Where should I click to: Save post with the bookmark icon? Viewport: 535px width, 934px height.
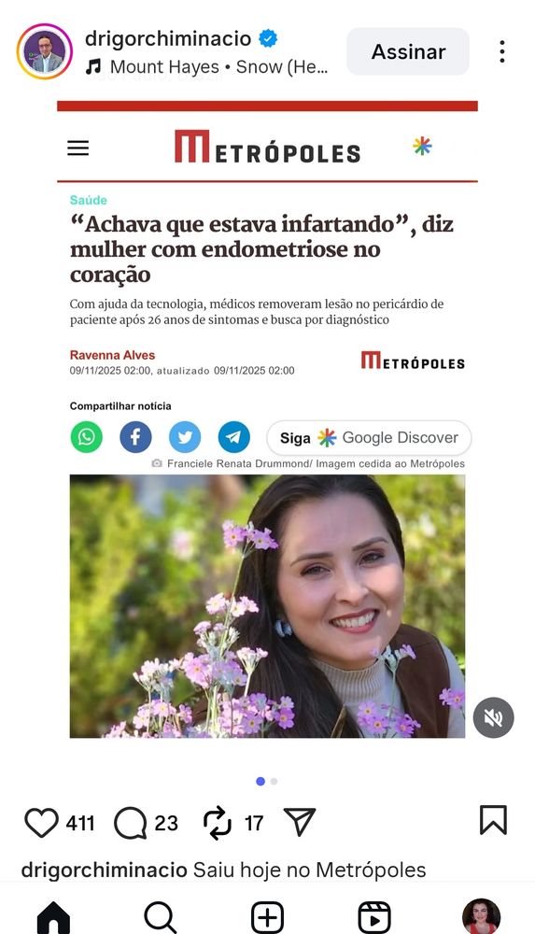click(x=493, y=820)
